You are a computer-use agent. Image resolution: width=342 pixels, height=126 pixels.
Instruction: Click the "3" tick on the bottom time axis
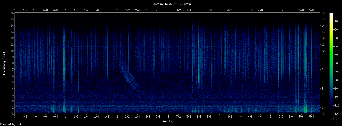pos(168,117)
